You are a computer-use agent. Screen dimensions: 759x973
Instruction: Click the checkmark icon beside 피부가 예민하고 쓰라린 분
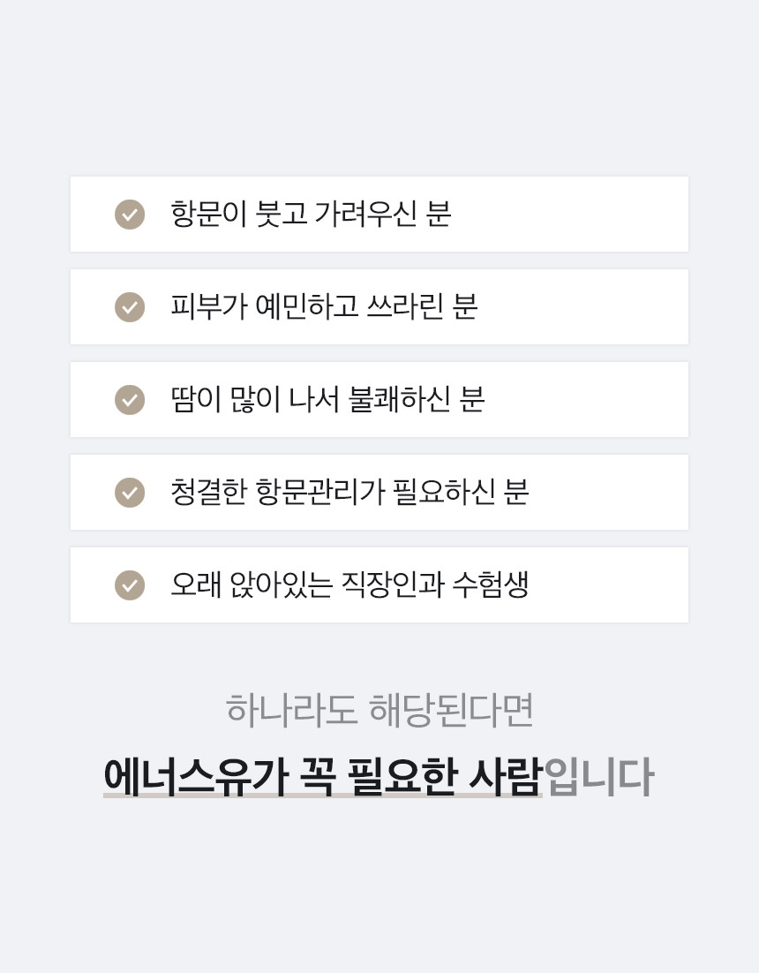[130, 307]
